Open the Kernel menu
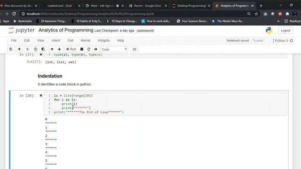 click(x=86, y=40)
